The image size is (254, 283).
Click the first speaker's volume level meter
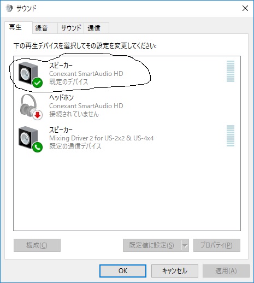(231, 72)
